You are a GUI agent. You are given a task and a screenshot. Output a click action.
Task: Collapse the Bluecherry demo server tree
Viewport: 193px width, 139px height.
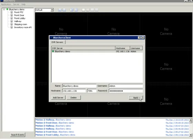pos(4,9)
